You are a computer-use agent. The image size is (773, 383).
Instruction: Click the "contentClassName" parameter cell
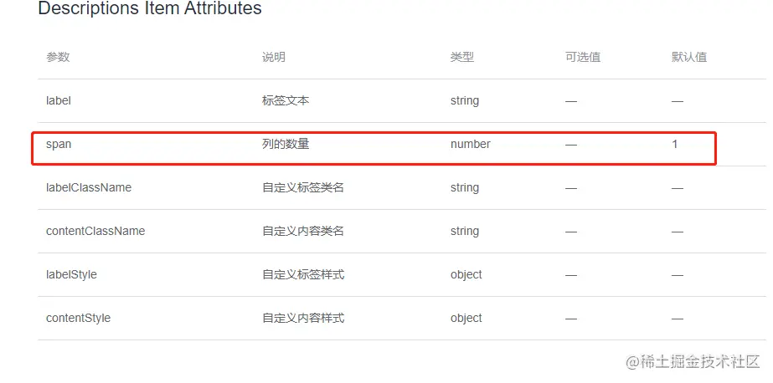pos(95,231)
